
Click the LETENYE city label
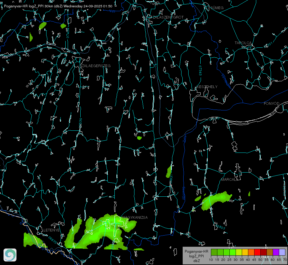click(51, 230)
